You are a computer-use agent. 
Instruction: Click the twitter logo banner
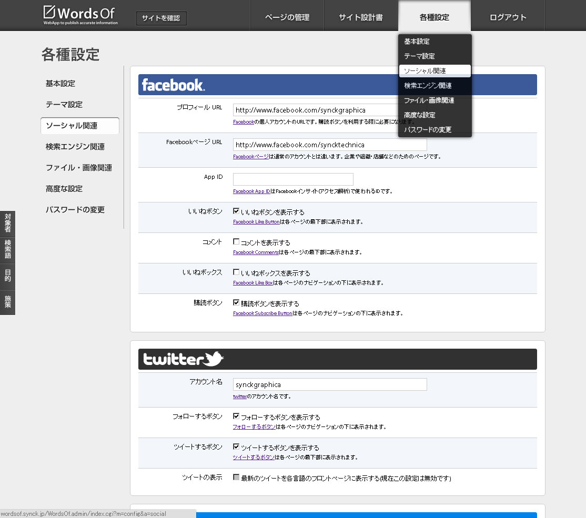tap(338, 359)
